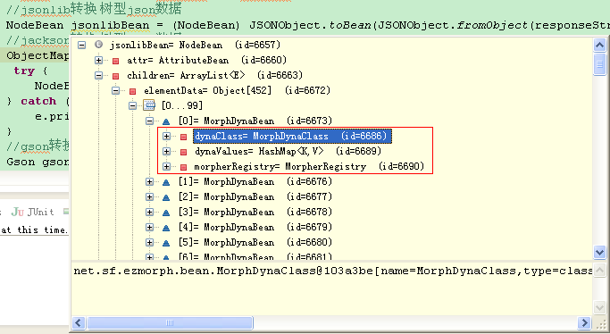The height and width of the screenshot is (334, 610).
Task: Click the red field icon beside dynaValues
Action: pos(184,152)
